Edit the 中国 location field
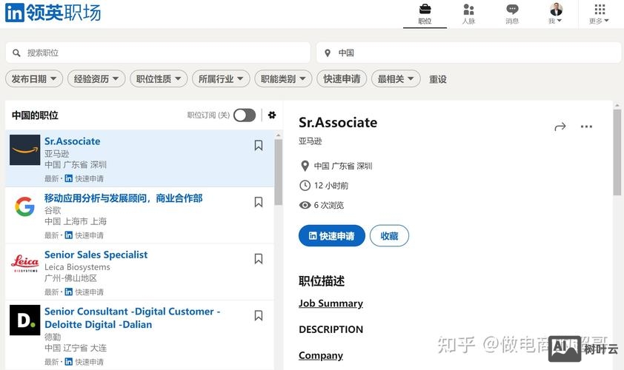 point(468,53)
